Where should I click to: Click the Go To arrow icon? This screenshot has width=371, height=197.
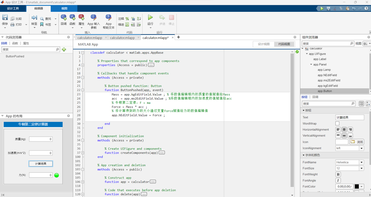click(x=34, y=17)
